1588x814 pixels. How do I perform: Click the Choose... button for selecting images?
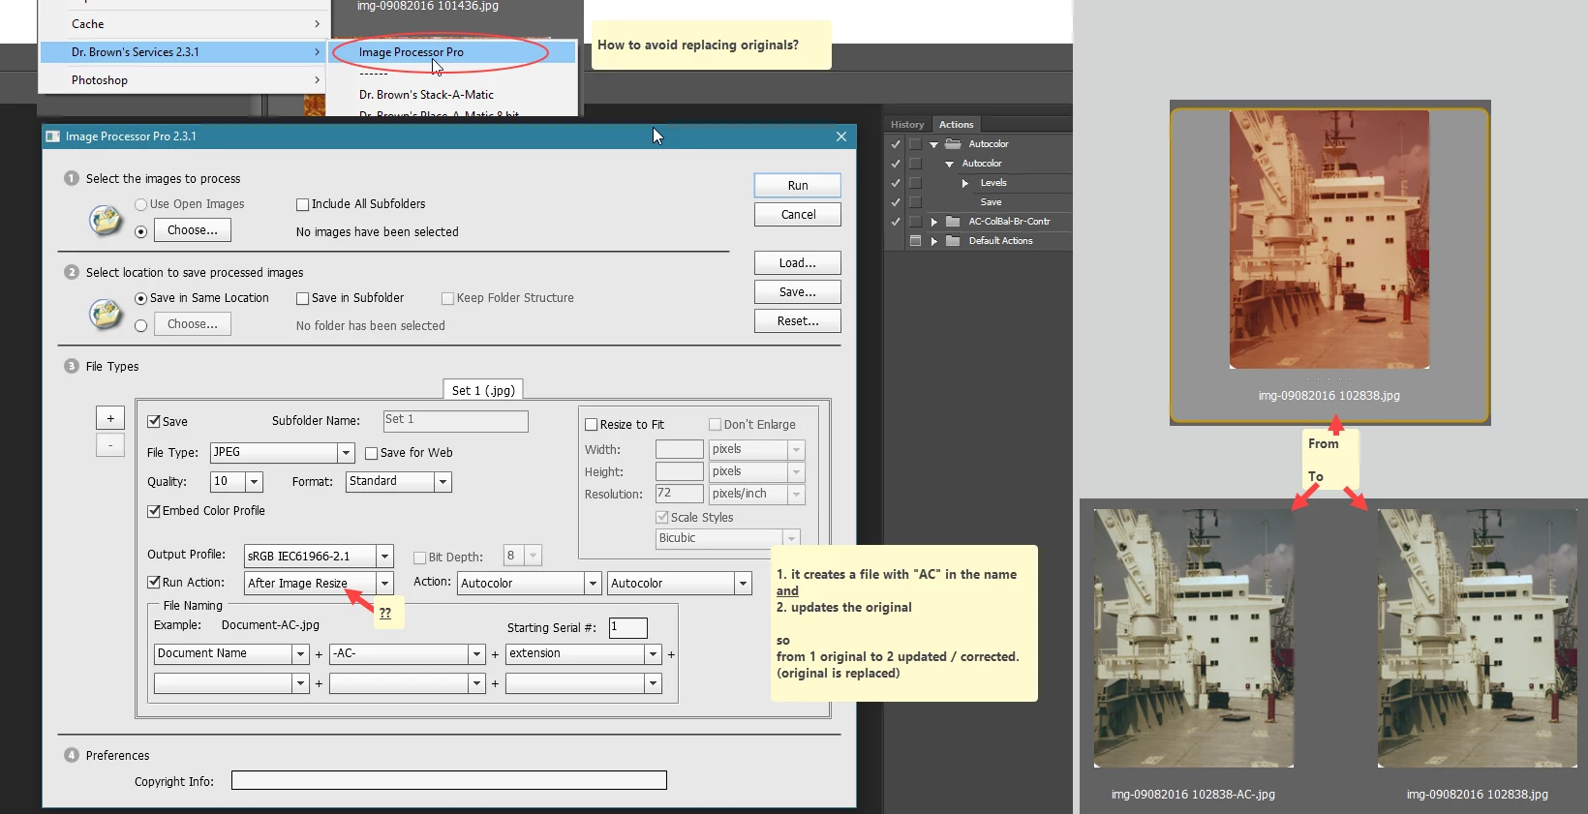193,230
